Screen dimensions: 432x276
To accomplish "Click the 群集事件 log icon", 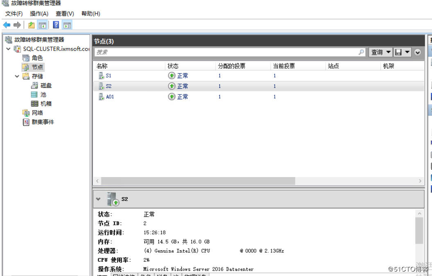I will 26,122.
